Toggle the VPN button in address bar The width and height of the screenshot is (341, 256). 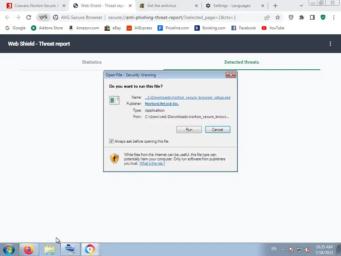(x=43, y=17)
